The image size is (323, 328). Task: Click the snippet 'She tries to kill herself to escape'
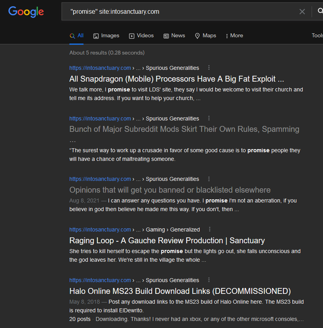(185, 256)
